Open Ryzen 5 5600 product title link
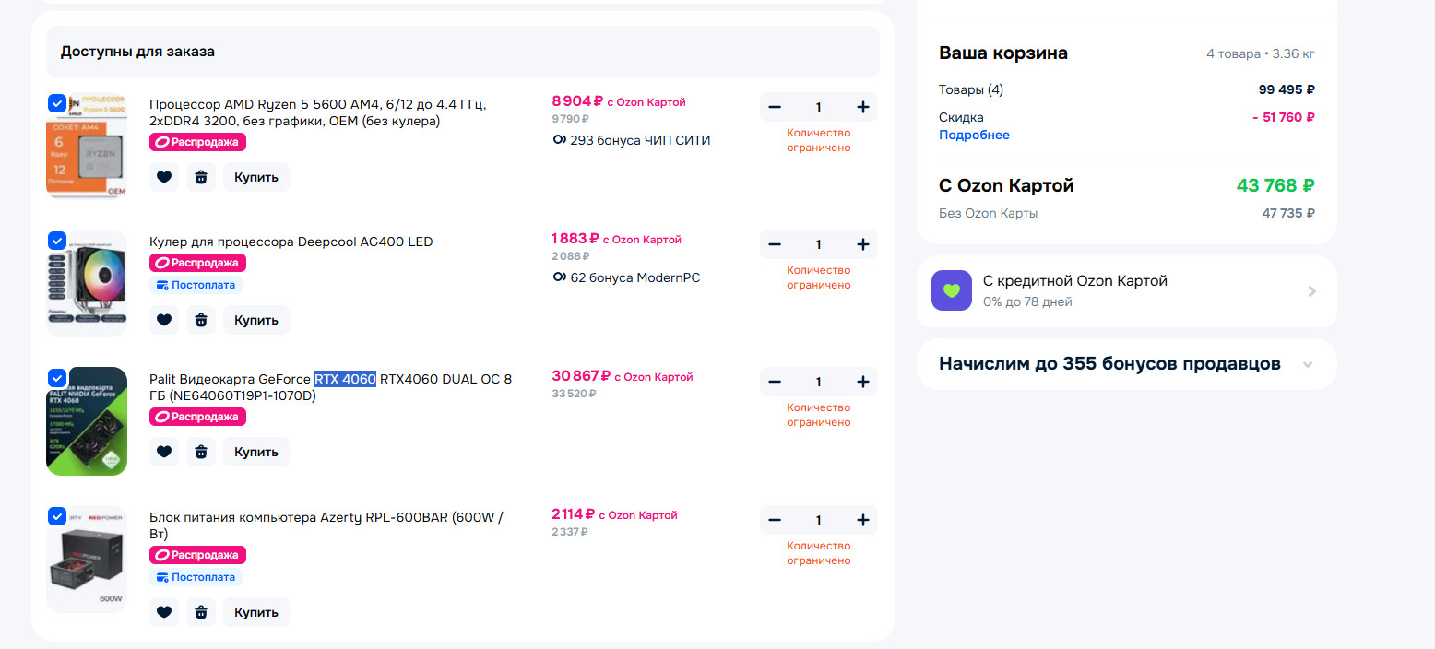This screenshot has width=1435, height=649. (317, 112)
